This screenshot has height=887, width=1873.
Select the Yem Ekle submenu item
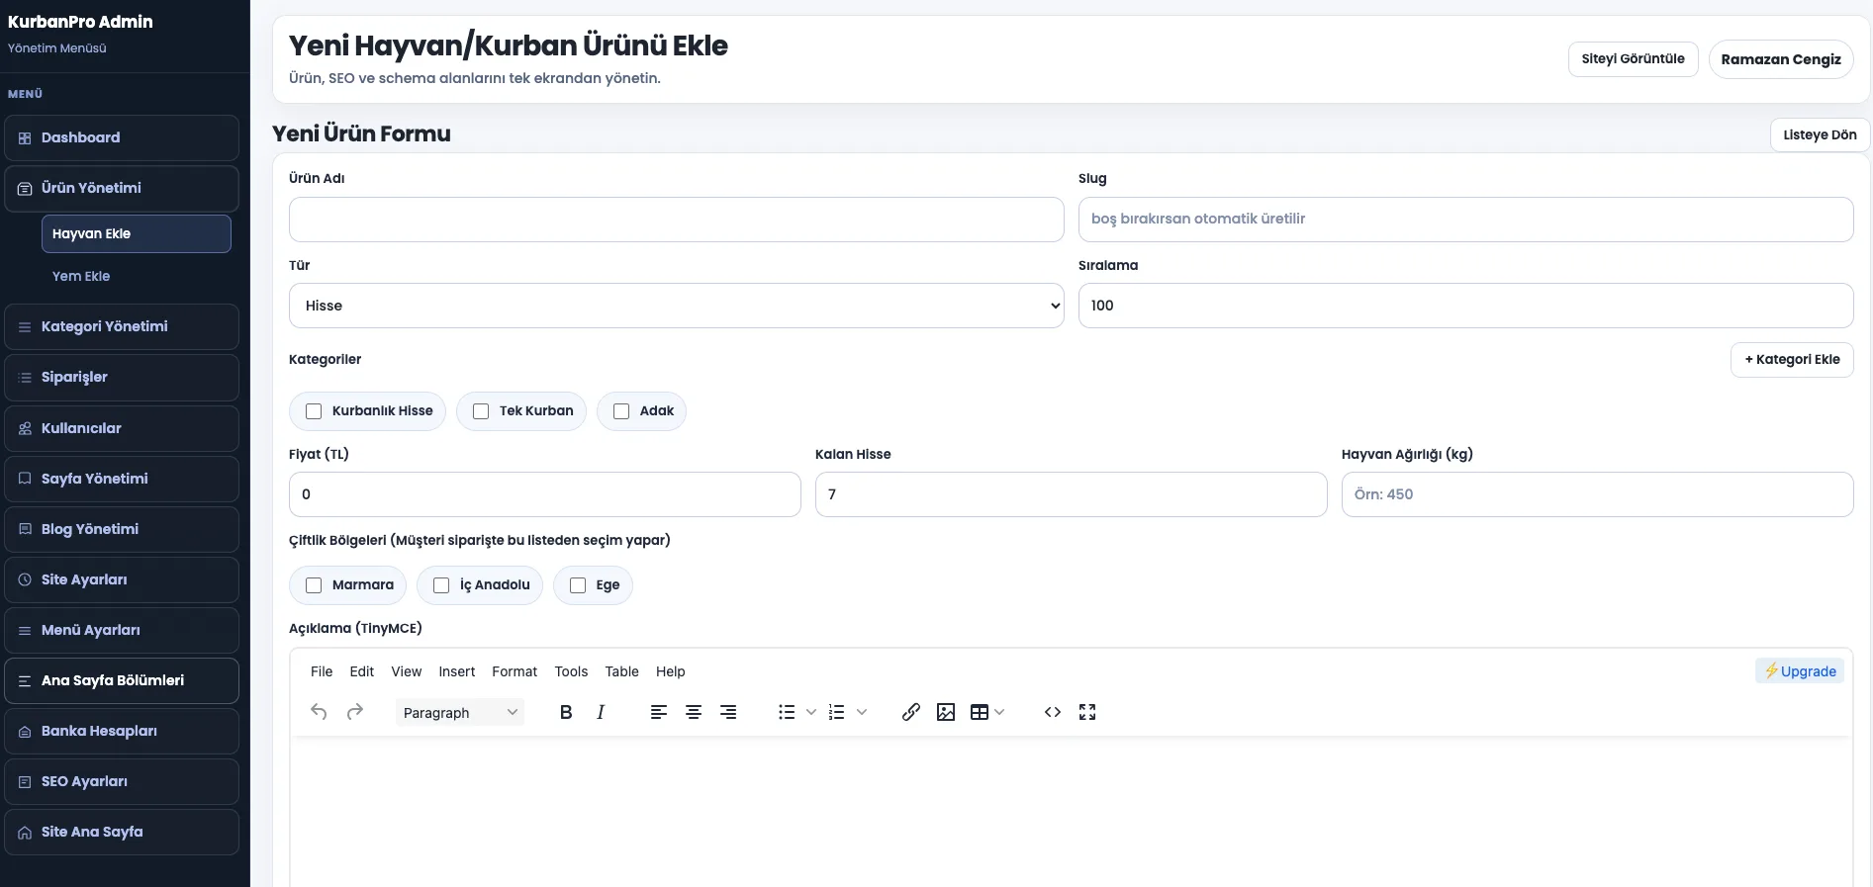[x=81, y=277]
